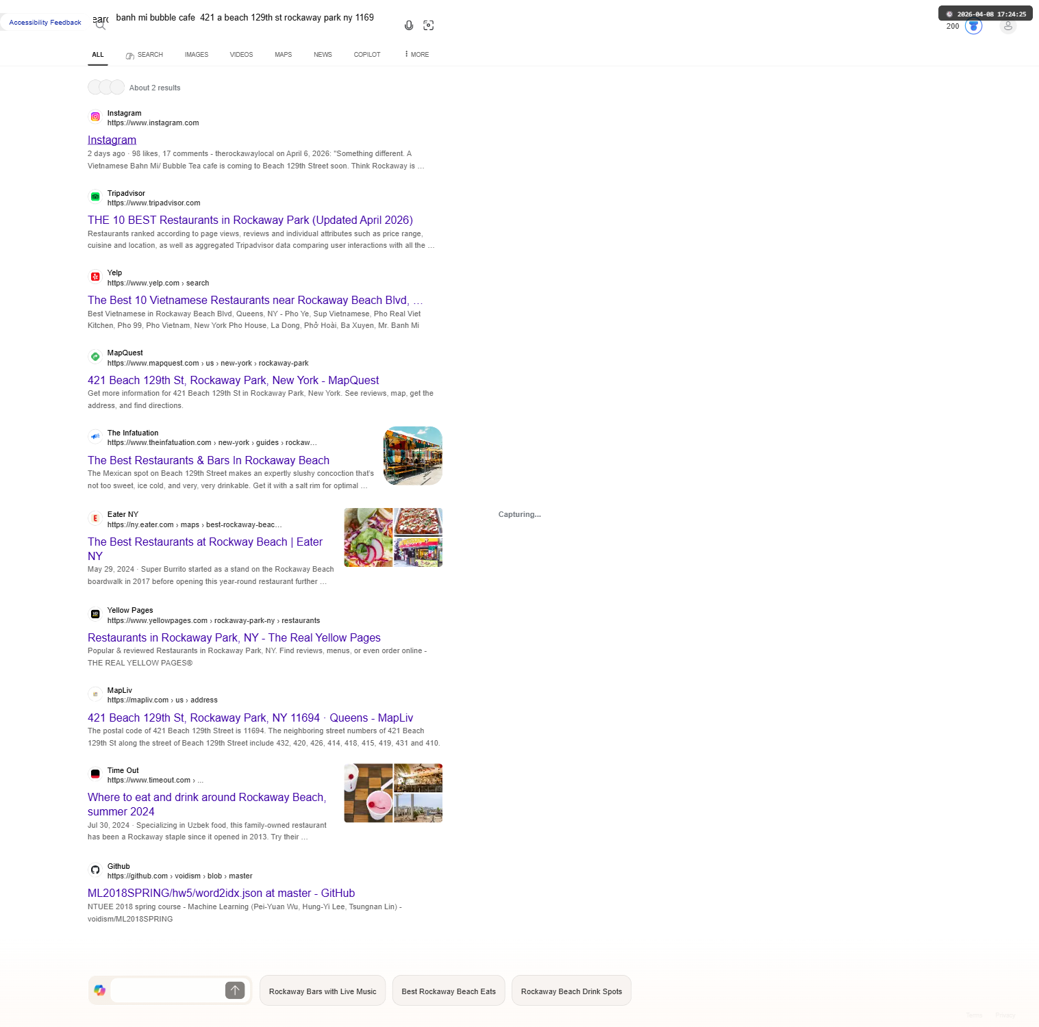Open Best 10 Vietnamese Restaurants Yelp result
Image resolution: width=1039 pixels, height=1027 pixels.
(x=255, y=301)
